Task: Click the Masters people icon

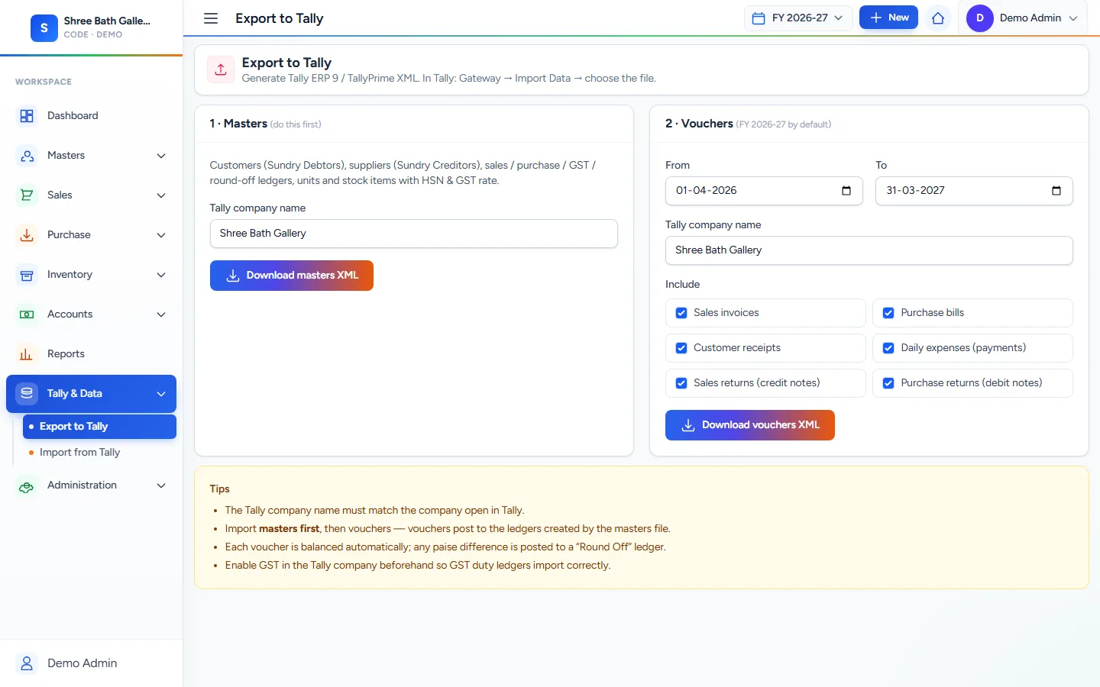Action: point(27,156)
